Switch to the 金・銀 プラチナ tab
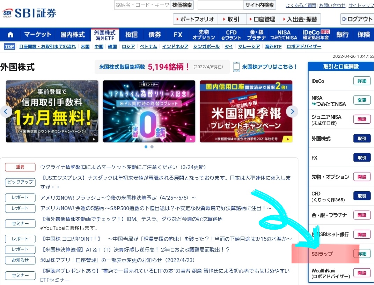Image resolution: width=374 pixels, height=285 pixels. pos(257,35)
